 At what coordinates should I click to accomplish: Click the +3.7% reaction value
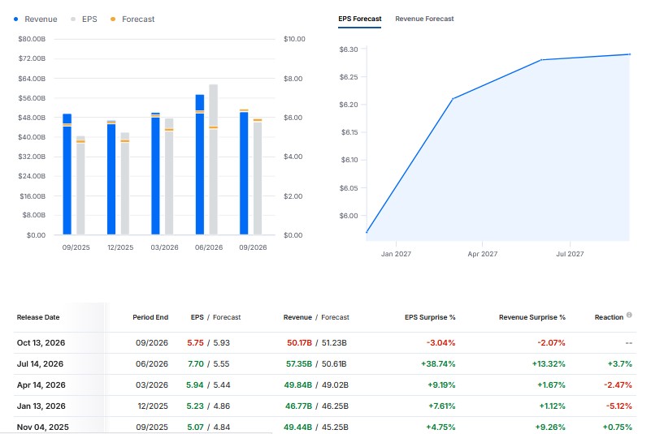[620, 364]
